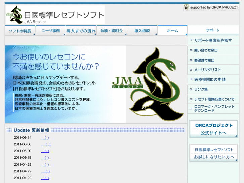
Task: Open the 2011-04-25 update link
Action: [x=45, y=165]
